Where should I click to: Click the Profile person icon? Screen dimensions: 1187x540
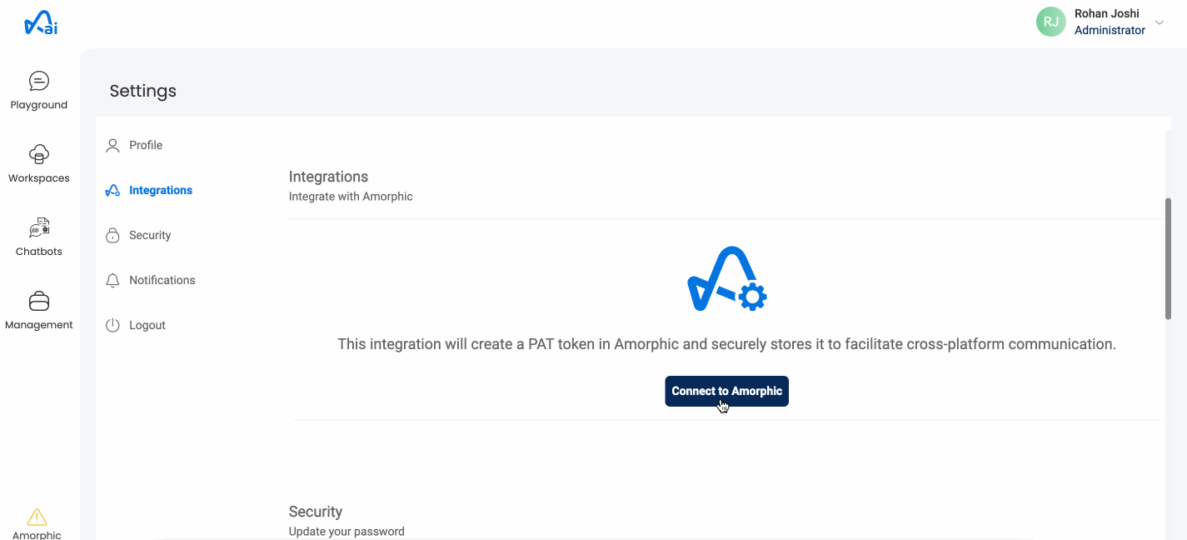pyautogui.click(x=113, y=146)
